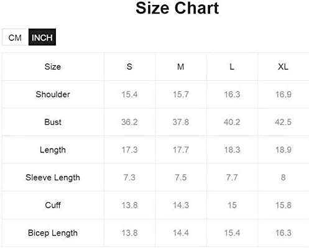Switch units to CM
309x248 pixels.
coord(15,37)
